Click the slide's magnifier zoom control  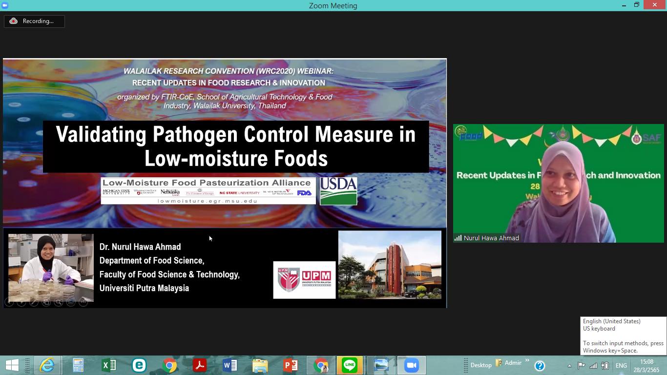[59, 302]
